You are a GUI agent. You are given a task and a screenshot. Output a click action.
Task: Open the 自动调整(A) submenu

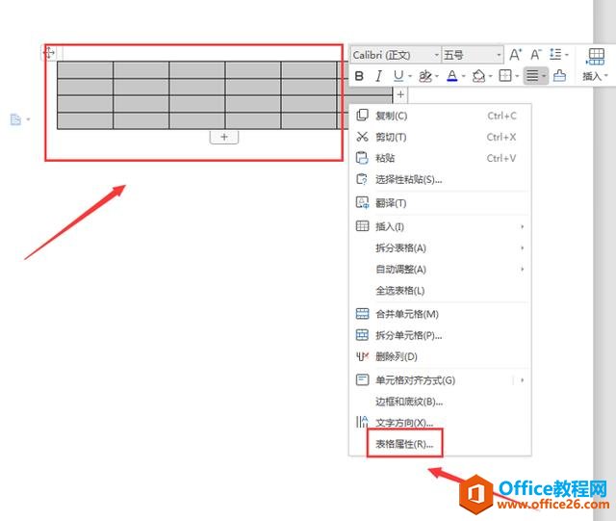(x=440, y=270)
